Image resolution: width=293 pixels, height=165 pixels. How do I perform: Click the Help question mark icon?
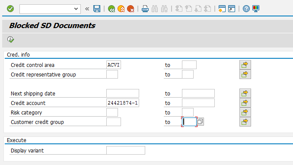[246, 9]
